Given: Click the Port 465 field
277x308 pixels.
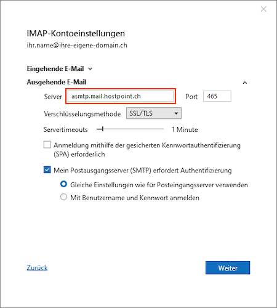Looking at the screenshot, I should pos(217,96).
